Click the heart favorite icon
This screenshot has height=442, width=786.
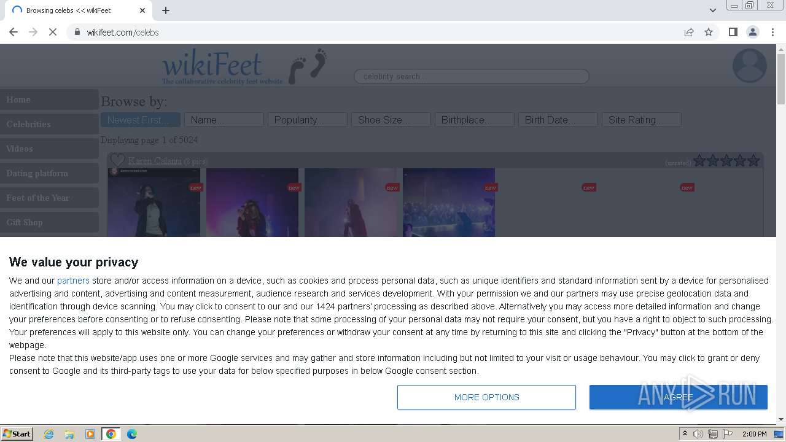[117, 160]
